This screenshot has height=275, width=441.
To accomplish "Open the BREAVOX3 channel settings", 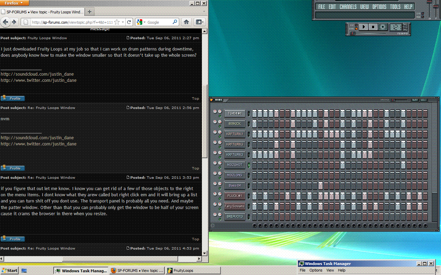I will (235, 217).
